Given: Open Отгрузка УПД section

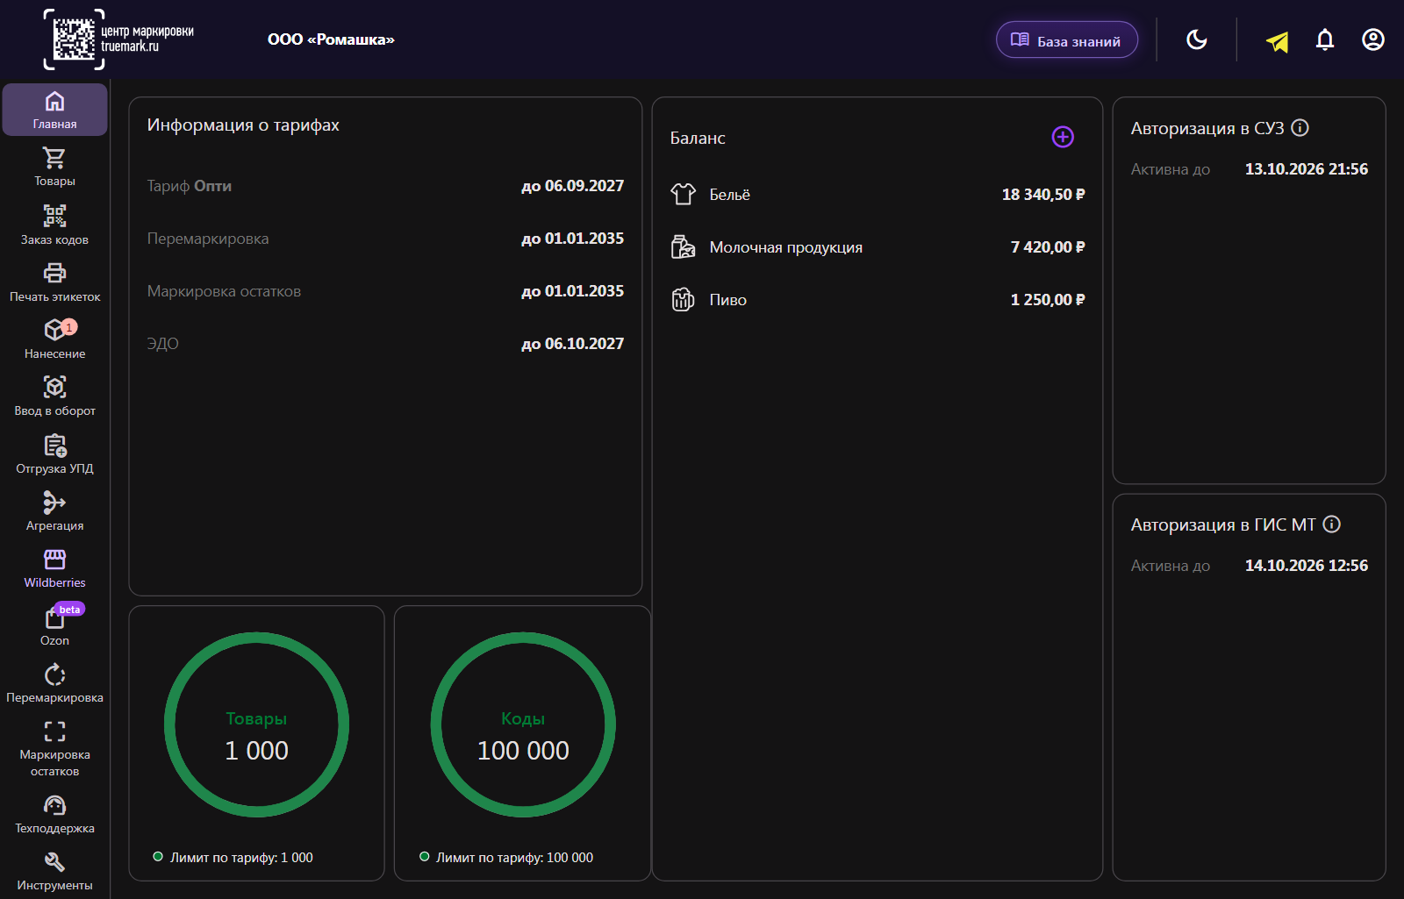Looking at the screenshot, I should [54, 454].
